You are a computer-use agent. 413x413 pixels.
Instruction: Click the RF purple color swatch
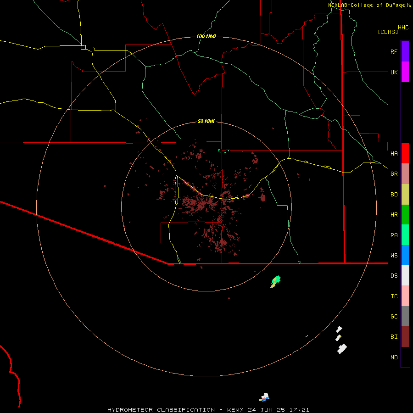pyautogui.click(x=405, y=51)
